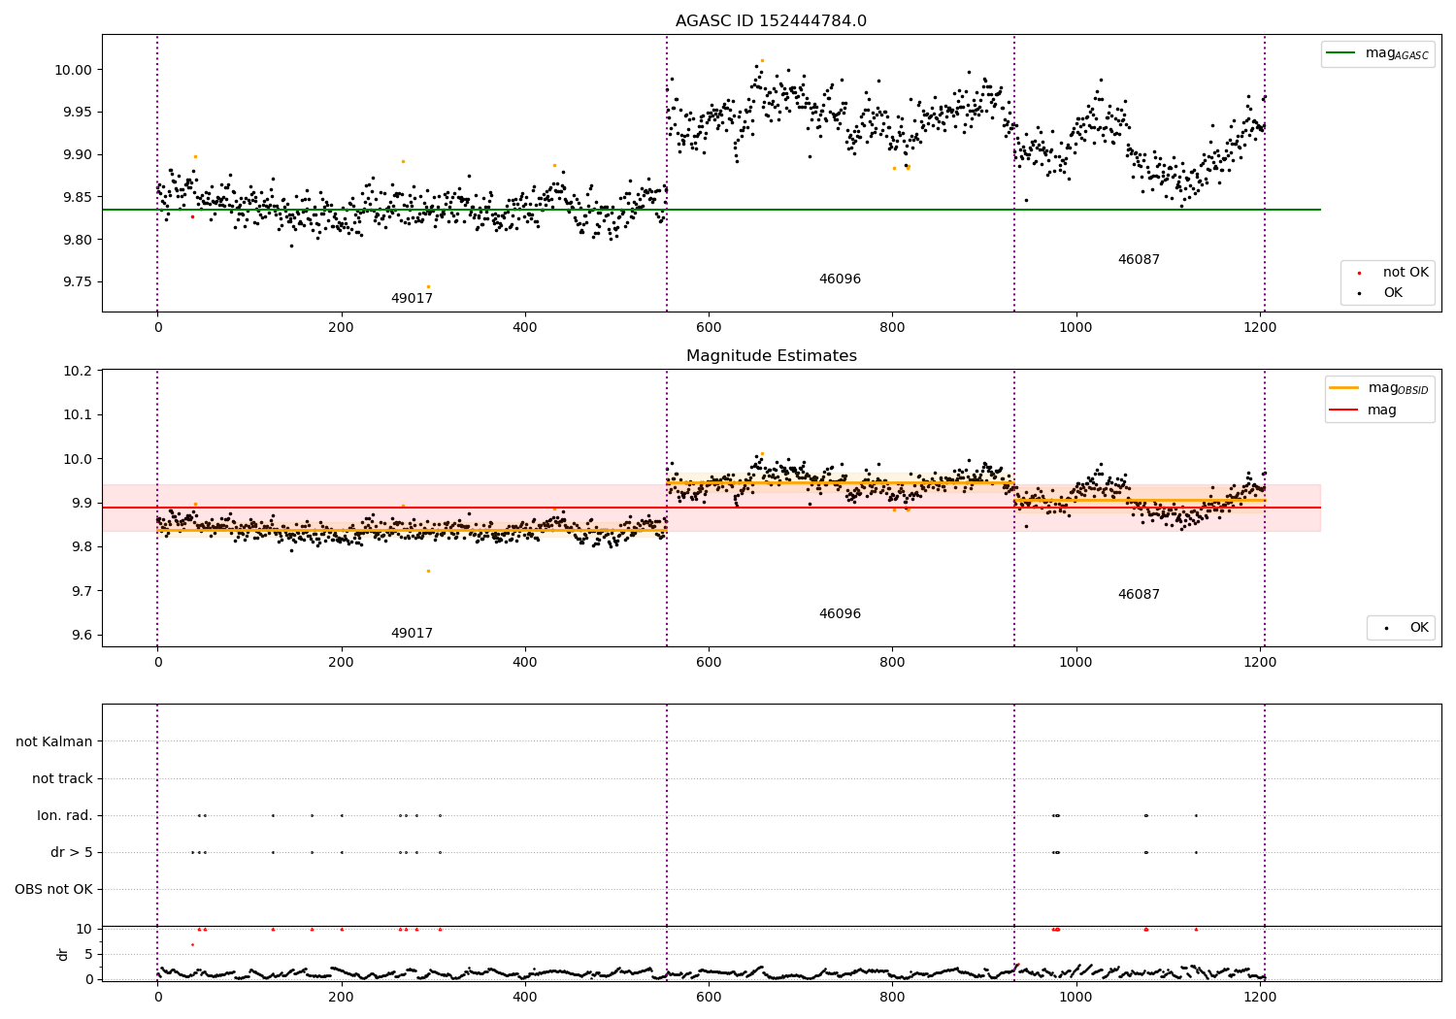The width and height of the screenshot is (1456, 1019).
Task: Click the 9.75 y-axis tick label
Action: 76,282
